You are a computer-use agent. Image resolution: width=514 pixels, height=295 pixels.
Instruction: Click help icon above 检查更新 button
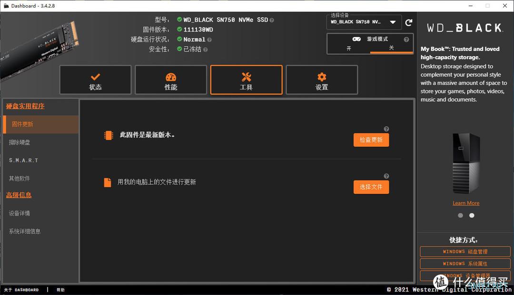(x=386, y=129)
